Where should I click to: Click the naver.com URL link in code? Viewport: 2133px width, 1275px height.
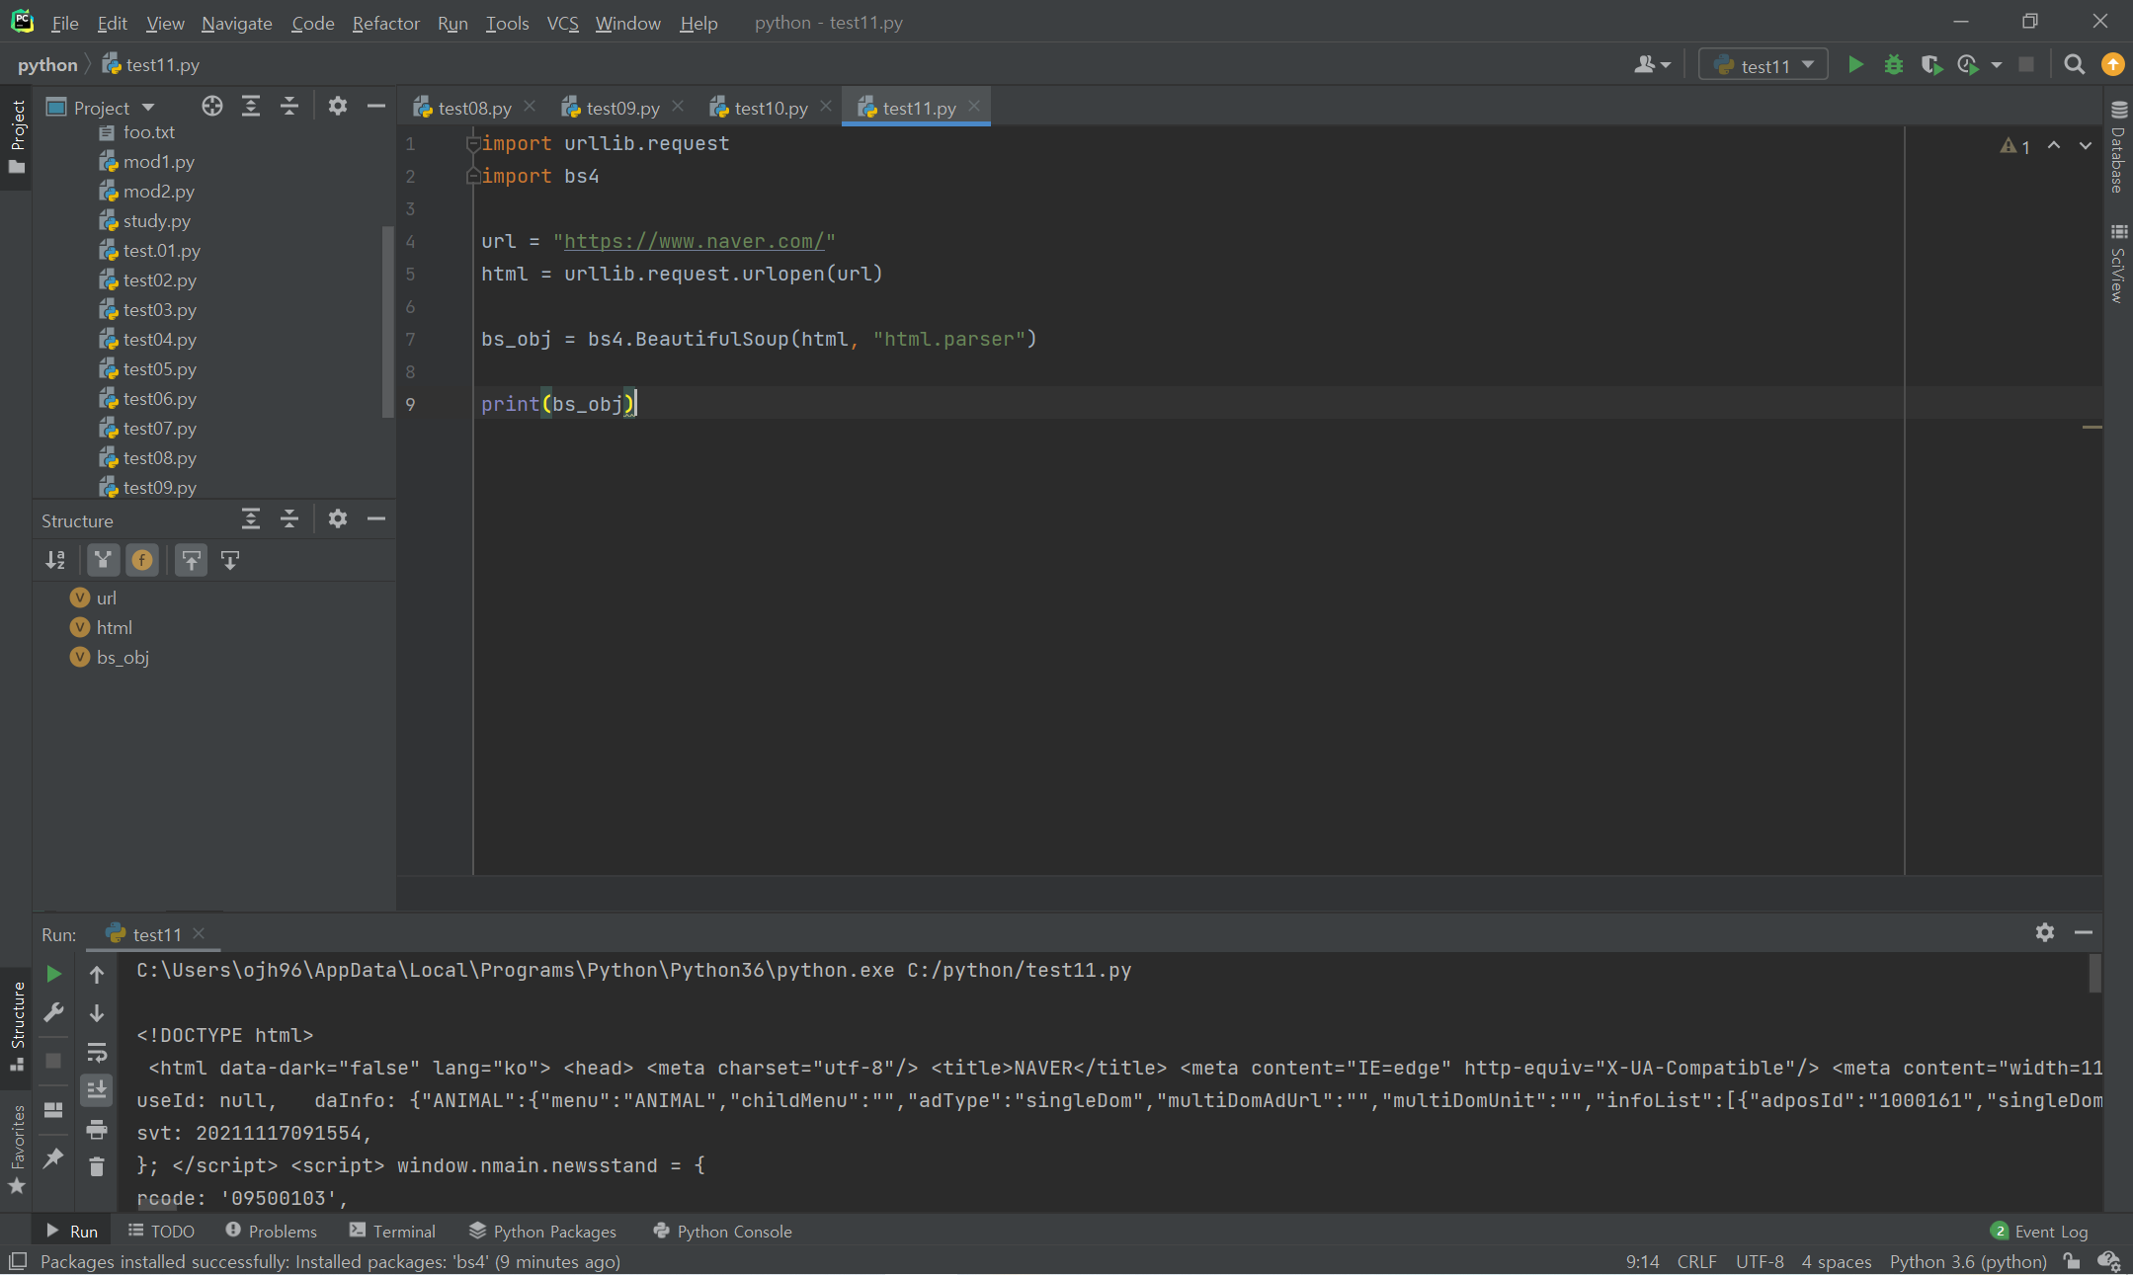click(694, 241)
